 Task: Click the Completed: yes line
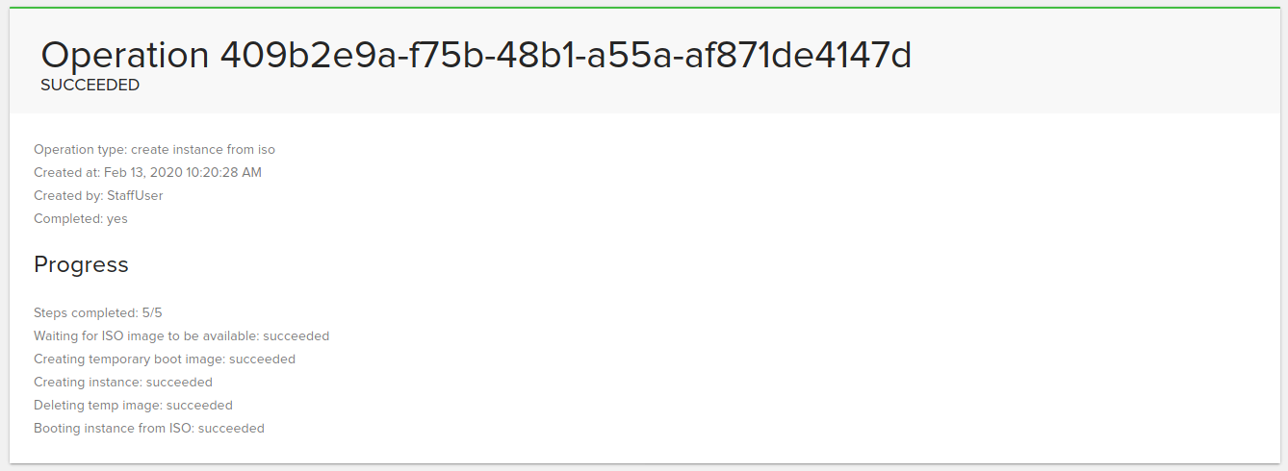click(81, 219)
